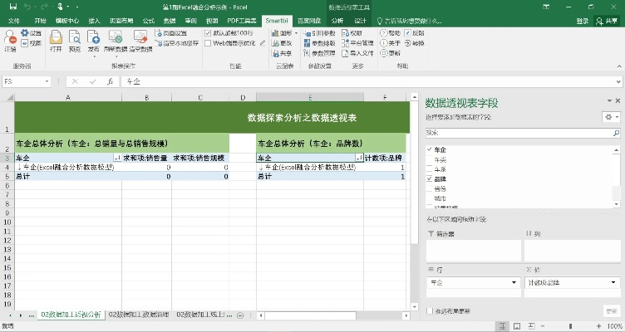Open the 车企 filter dropdown in cell A3

(x=116, y=157)
